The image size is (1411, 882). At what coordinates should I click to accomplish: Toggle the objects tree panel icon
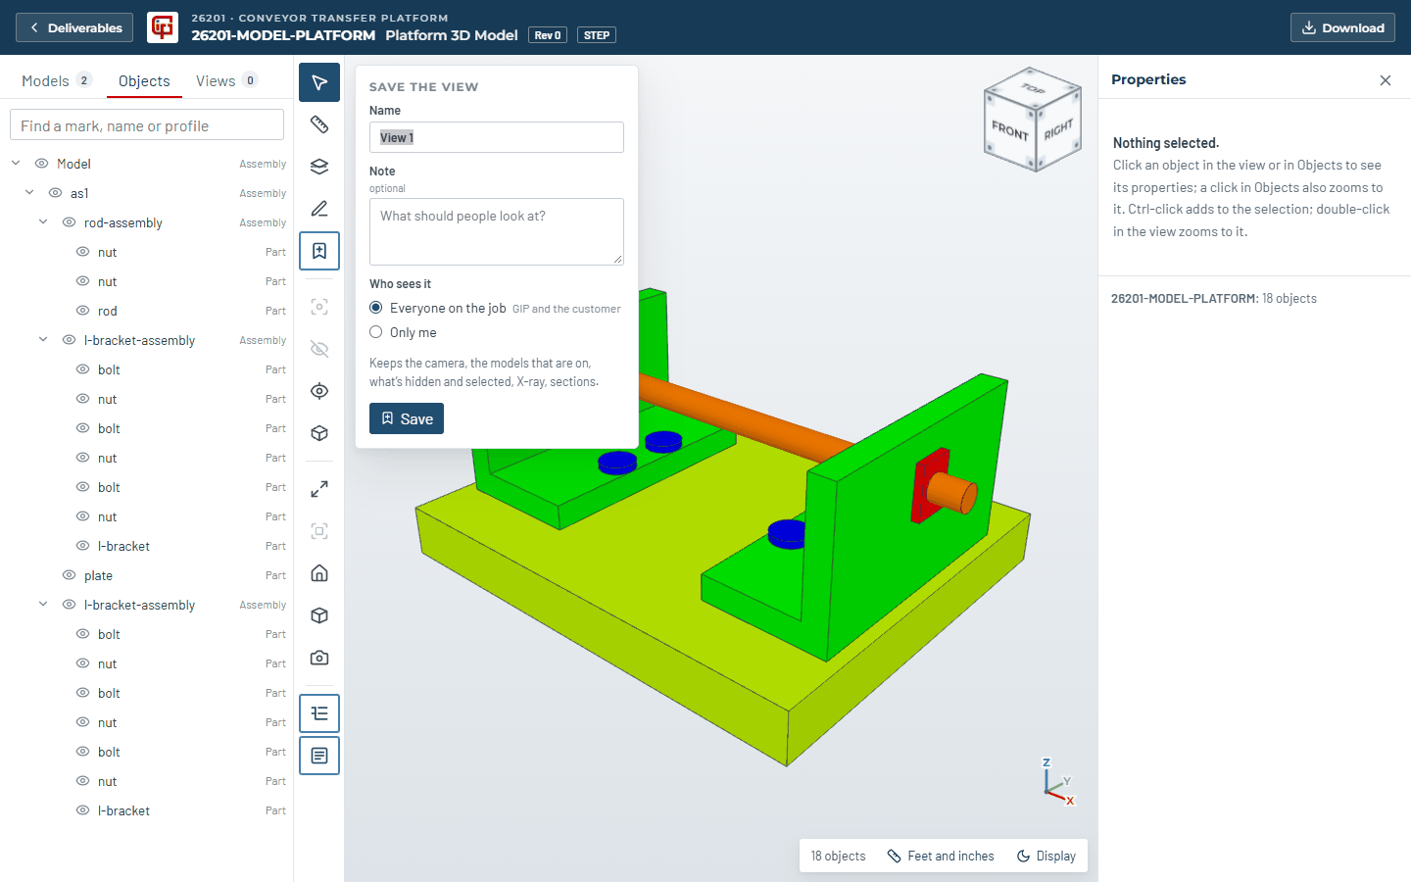pos(319,713)
